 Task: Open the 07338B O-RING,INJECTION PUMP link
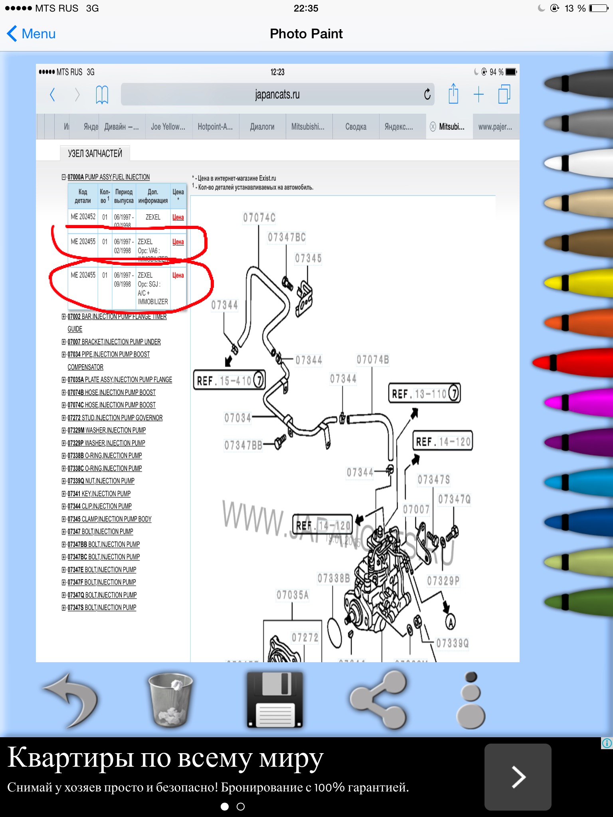[x=105, y=455]
